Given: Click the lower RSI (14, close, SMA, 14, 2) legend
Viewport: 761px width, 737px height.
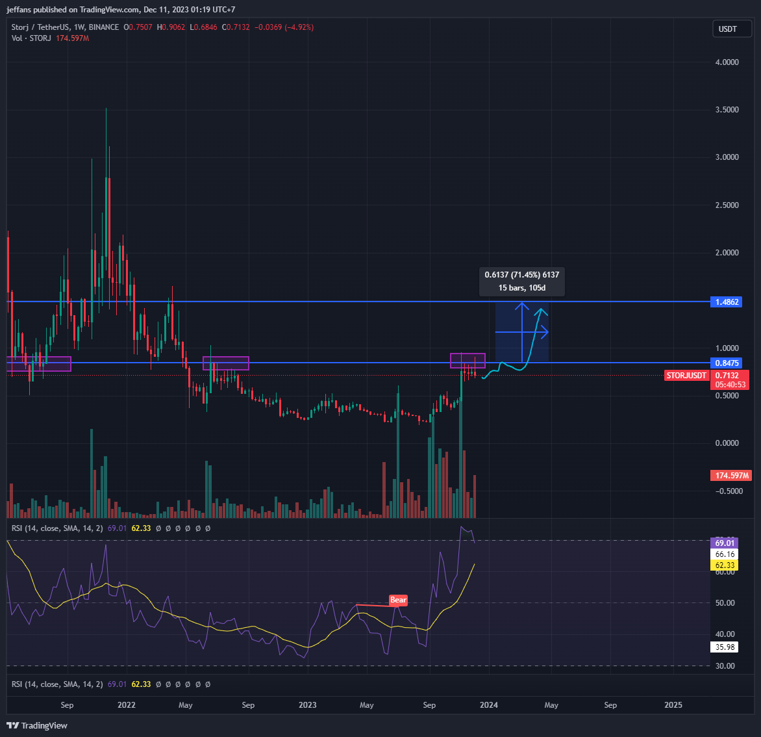Looking at the screenshot, I should (x=56, y=684).
